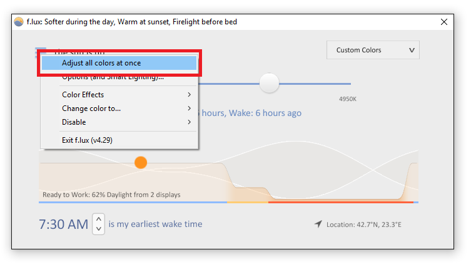Open the Disable submenu

[x=119, y=122]
